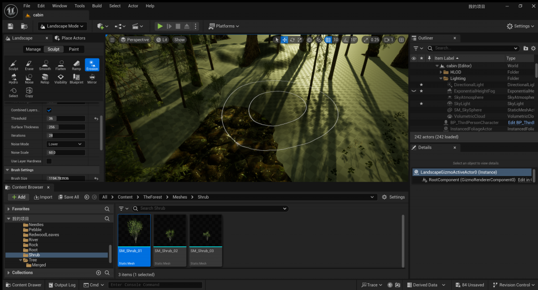Open the Noise Mode dropdown
This screenshot has width=538, height=290.
[x=66, y=144]
